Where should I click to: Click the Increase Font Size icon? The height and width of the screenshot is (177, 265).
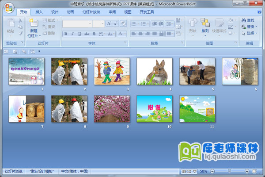(x=109, y=23)
